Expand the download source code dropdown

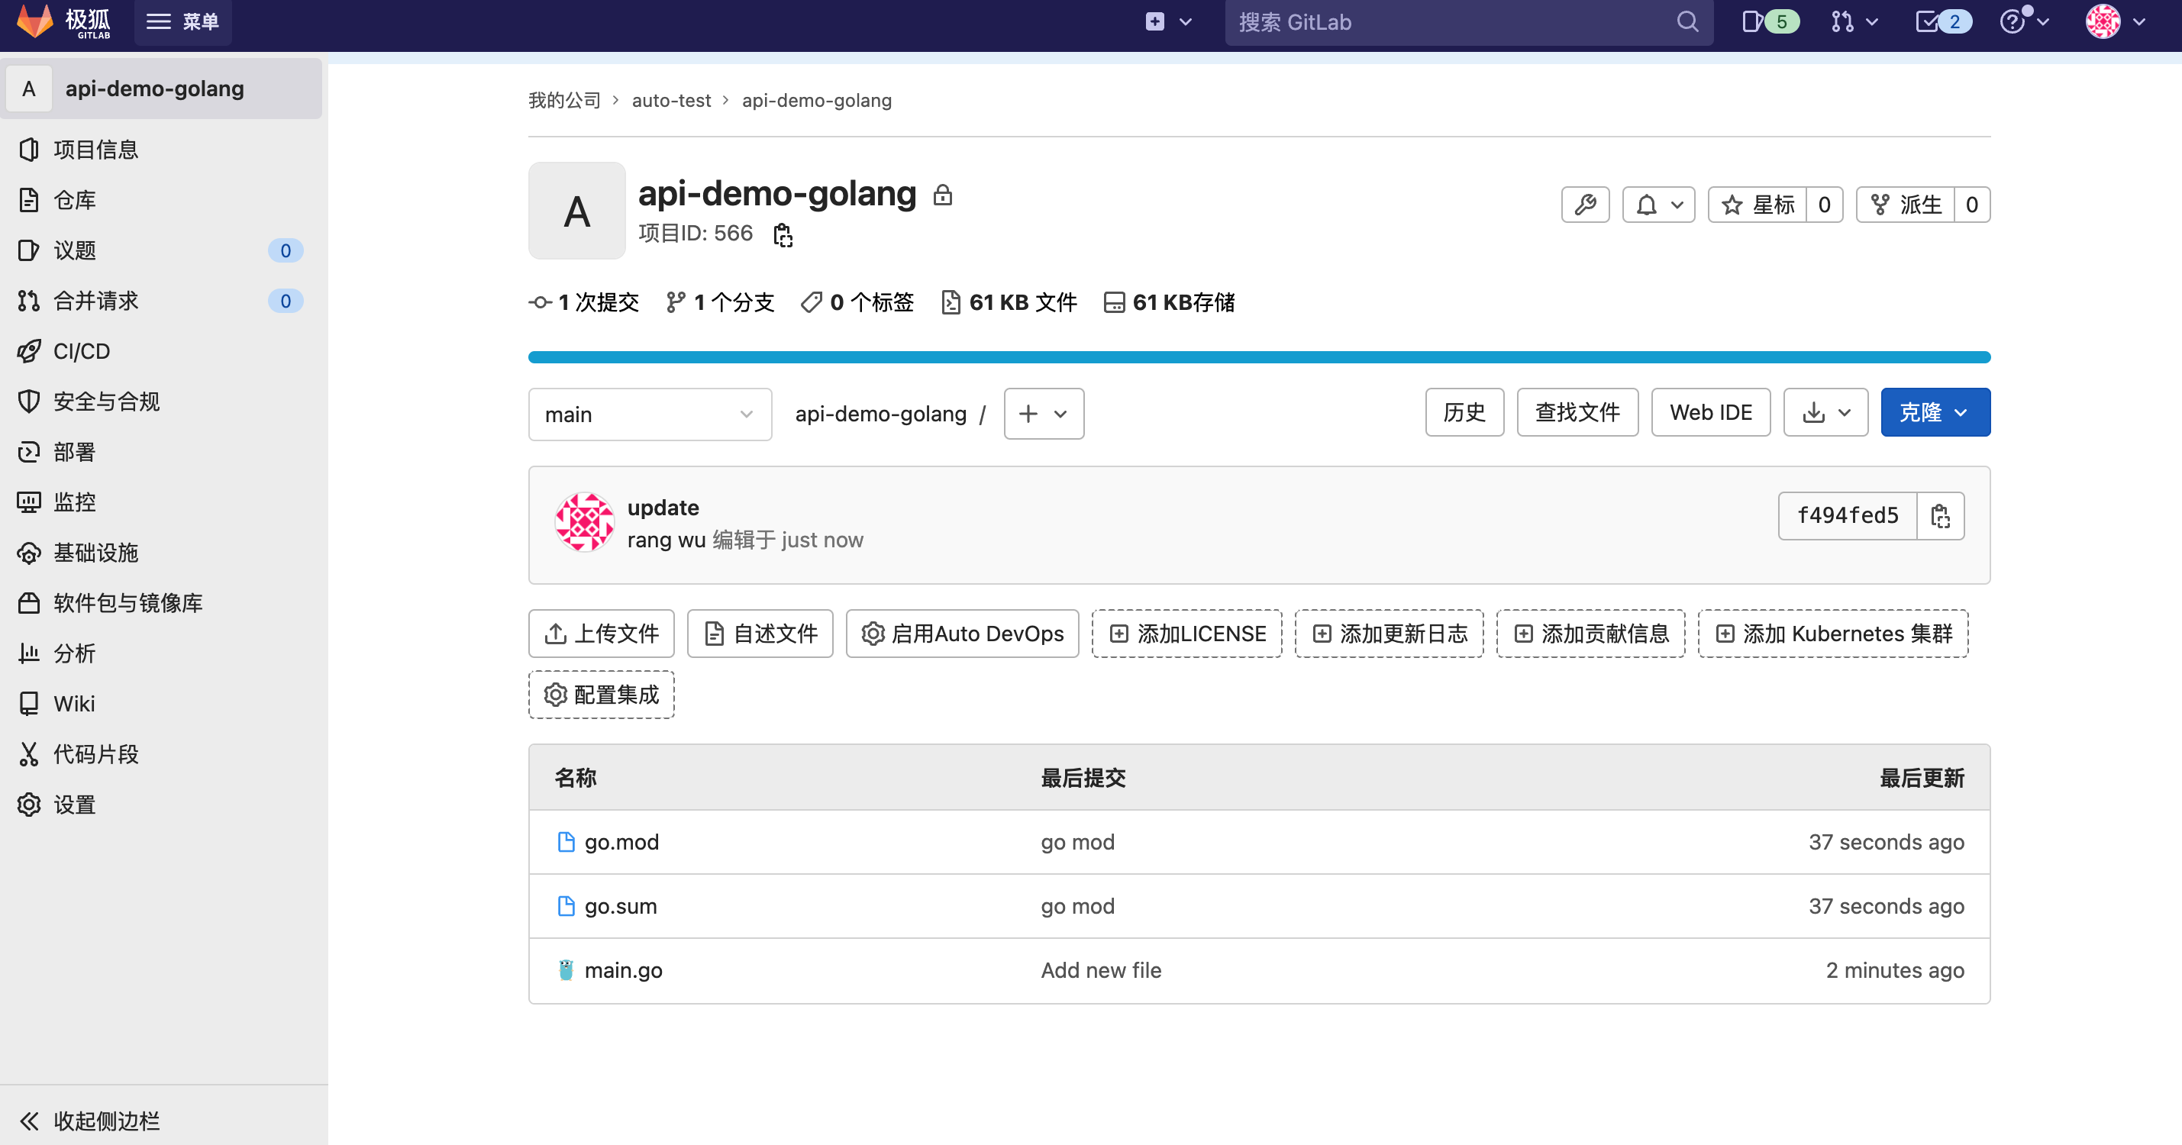tap(1825, 412)
